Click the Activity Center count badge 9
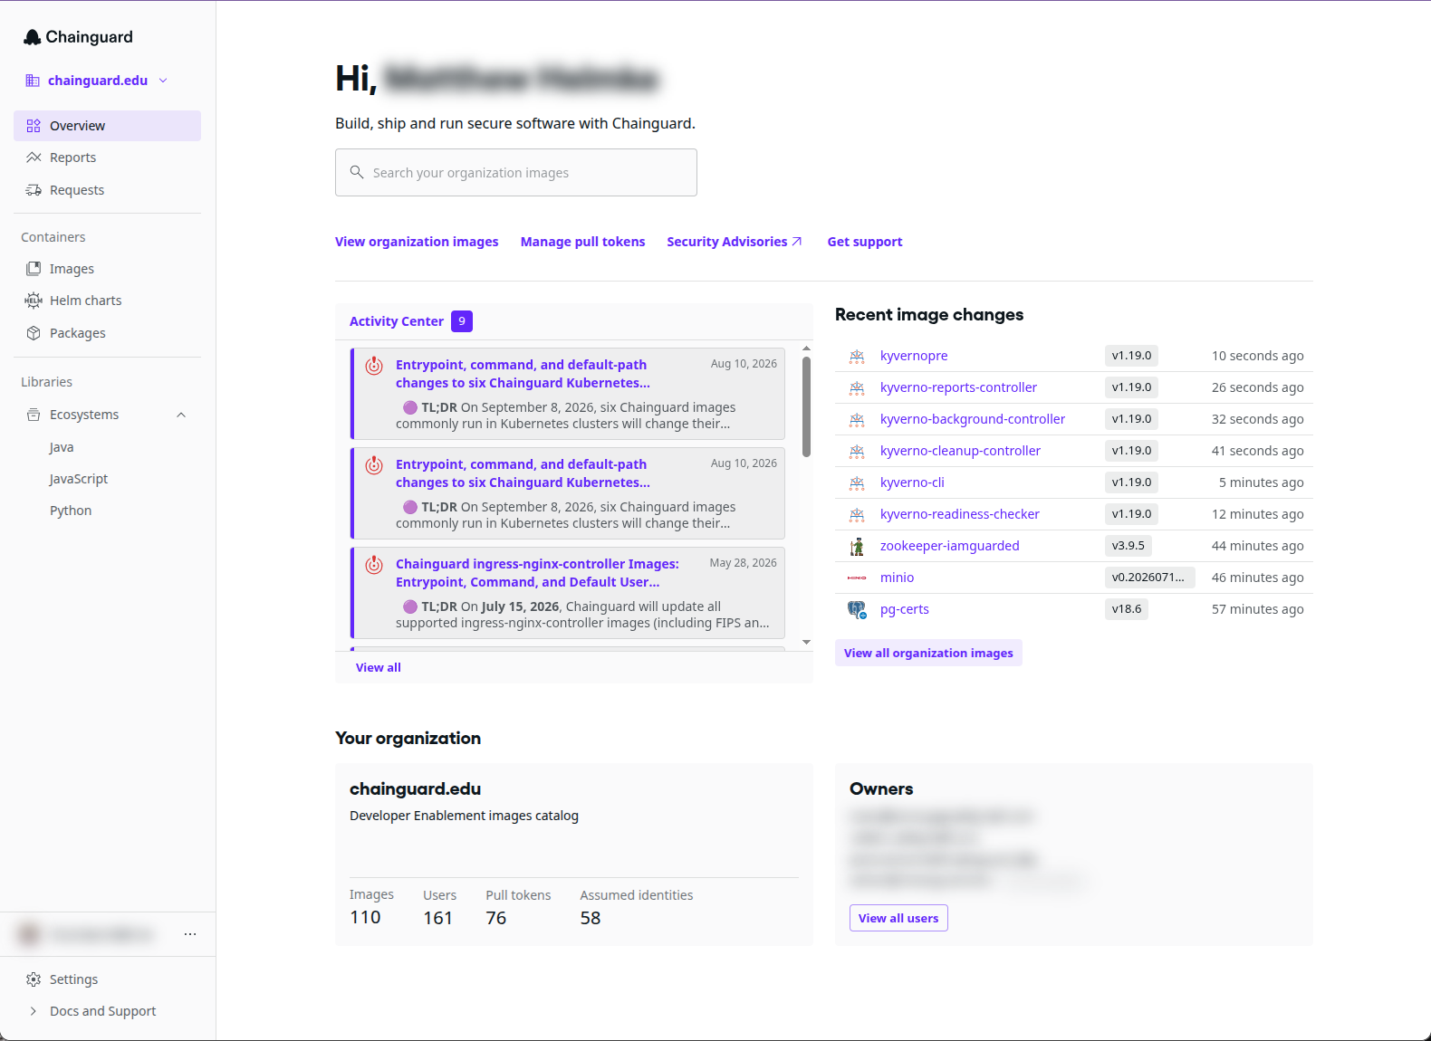This screenshot has height=1041, width=1431. [462, 321]
